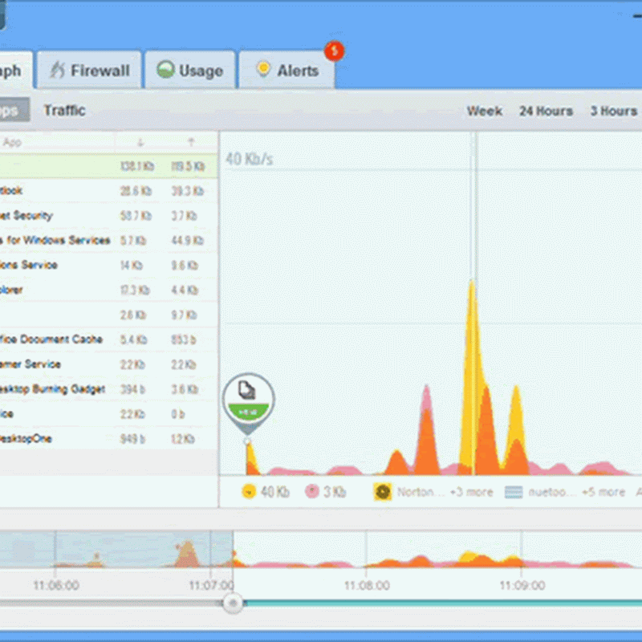
Task: Sort by the upload arrow column
Action: coord(191,143)
